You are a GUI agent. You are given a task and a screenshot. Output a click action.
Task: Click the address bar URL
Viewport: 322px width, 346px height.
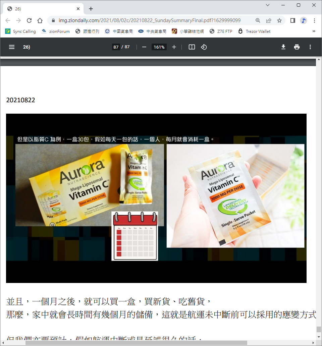point(149,20)
